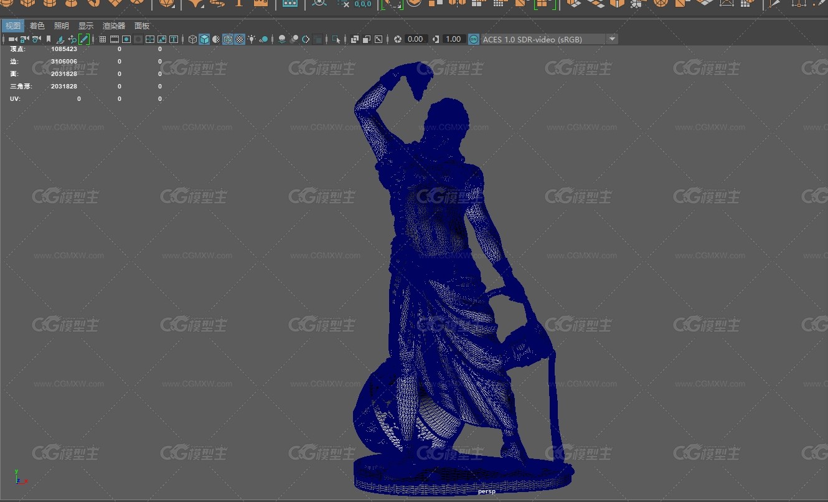This screenshot has width=828, height=502.
Task: Open the 着色 panel menu
Action: [37, 26]
